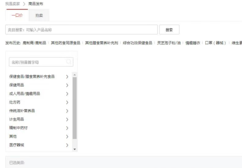Select the 保健用品 category
The image size is (242, 168).
[x=17, y=85]
